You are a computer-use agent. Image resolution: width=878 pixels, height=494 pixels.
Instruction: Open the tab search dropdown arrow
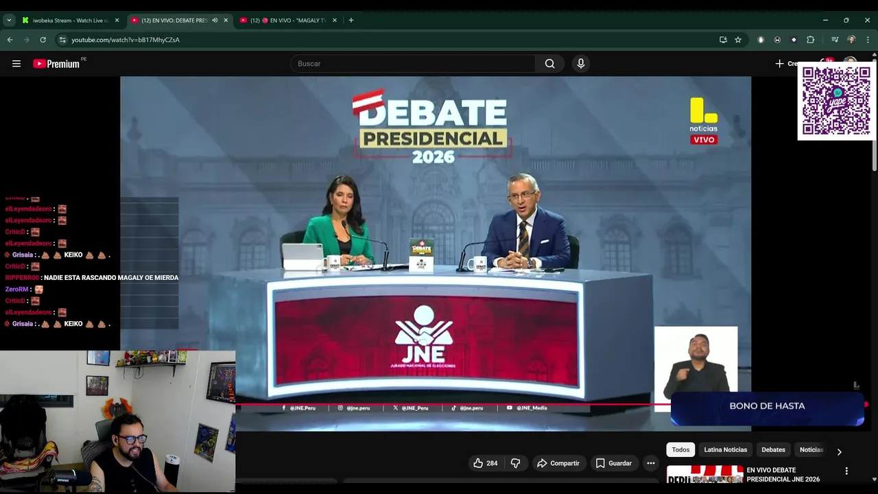(x=9, y=21)
